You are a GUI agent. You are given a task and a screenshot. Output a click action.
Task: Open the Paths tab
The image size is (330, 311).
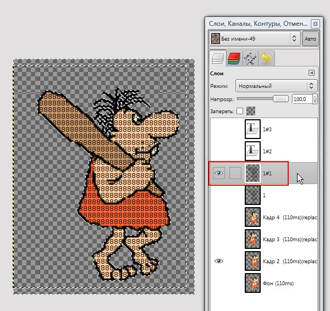[250, 58]
